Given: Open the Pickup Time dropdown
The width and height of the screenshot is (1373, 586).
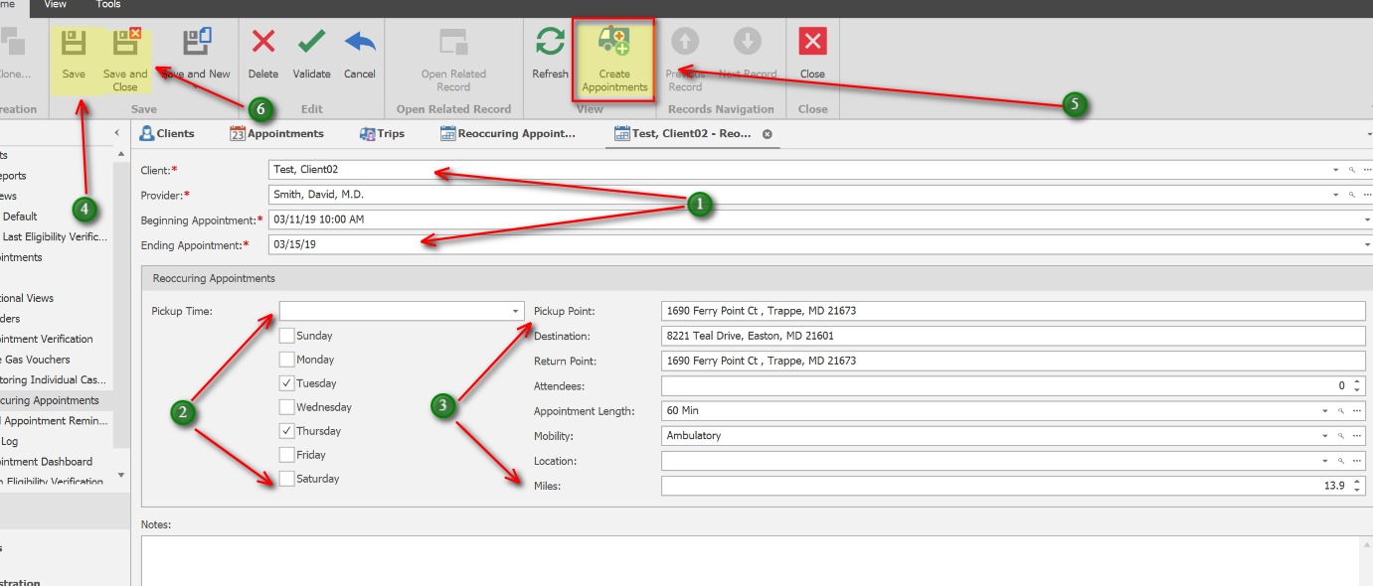Looking at the screenshot, I should pos(515,310).
